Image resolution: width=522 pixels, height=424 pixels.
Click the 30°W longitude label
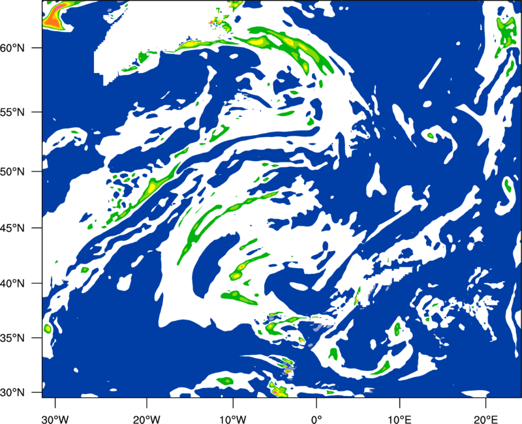point(55,419)
